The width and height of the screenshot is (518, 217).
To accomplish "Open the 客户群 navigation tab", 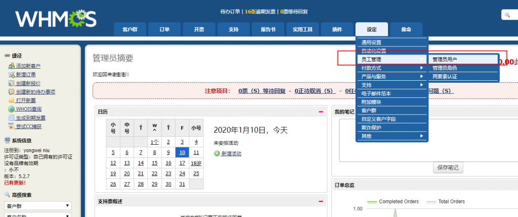I will [130, 29].
